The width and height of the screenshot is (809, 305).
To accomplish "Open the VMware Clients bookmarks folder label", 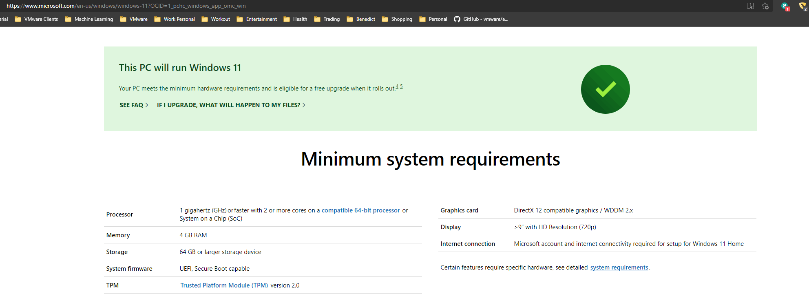I will click(41, 19).
